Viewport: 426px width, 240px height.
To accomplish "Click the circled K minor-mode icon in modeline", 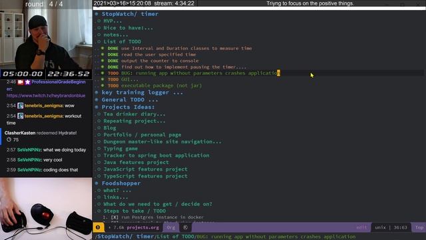I will [185, 227].
